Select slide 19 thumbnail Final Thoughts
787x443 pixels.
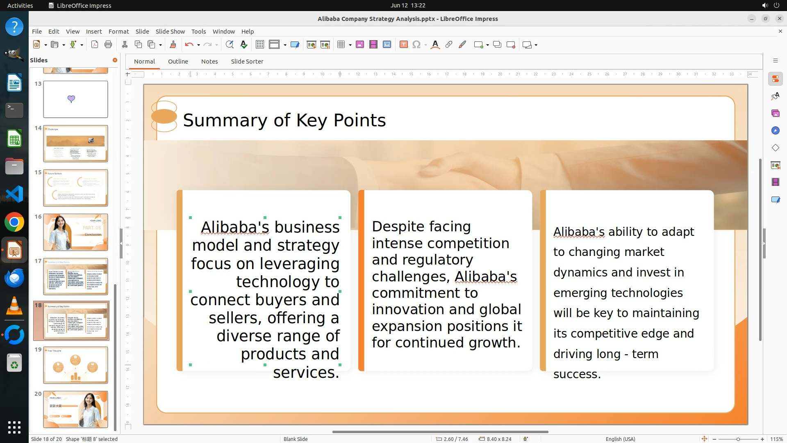(x=75, y=365)
